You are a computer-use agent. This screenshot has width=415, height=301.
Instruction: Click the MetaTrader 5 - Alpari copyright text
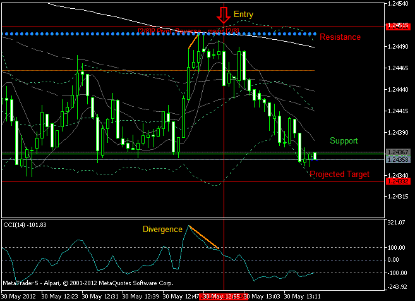tap(88, 283)
